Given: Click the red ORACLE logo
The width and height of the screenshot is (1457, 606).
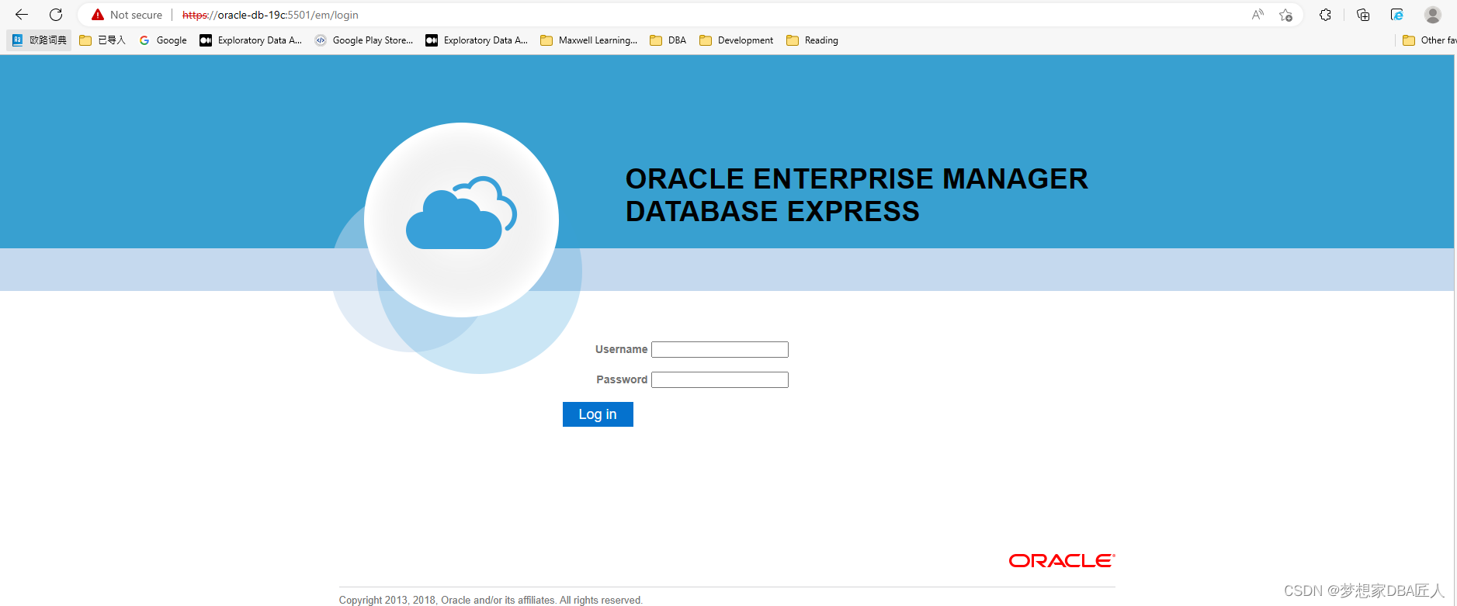Looking at the screenshot, I should point(1062,561).
